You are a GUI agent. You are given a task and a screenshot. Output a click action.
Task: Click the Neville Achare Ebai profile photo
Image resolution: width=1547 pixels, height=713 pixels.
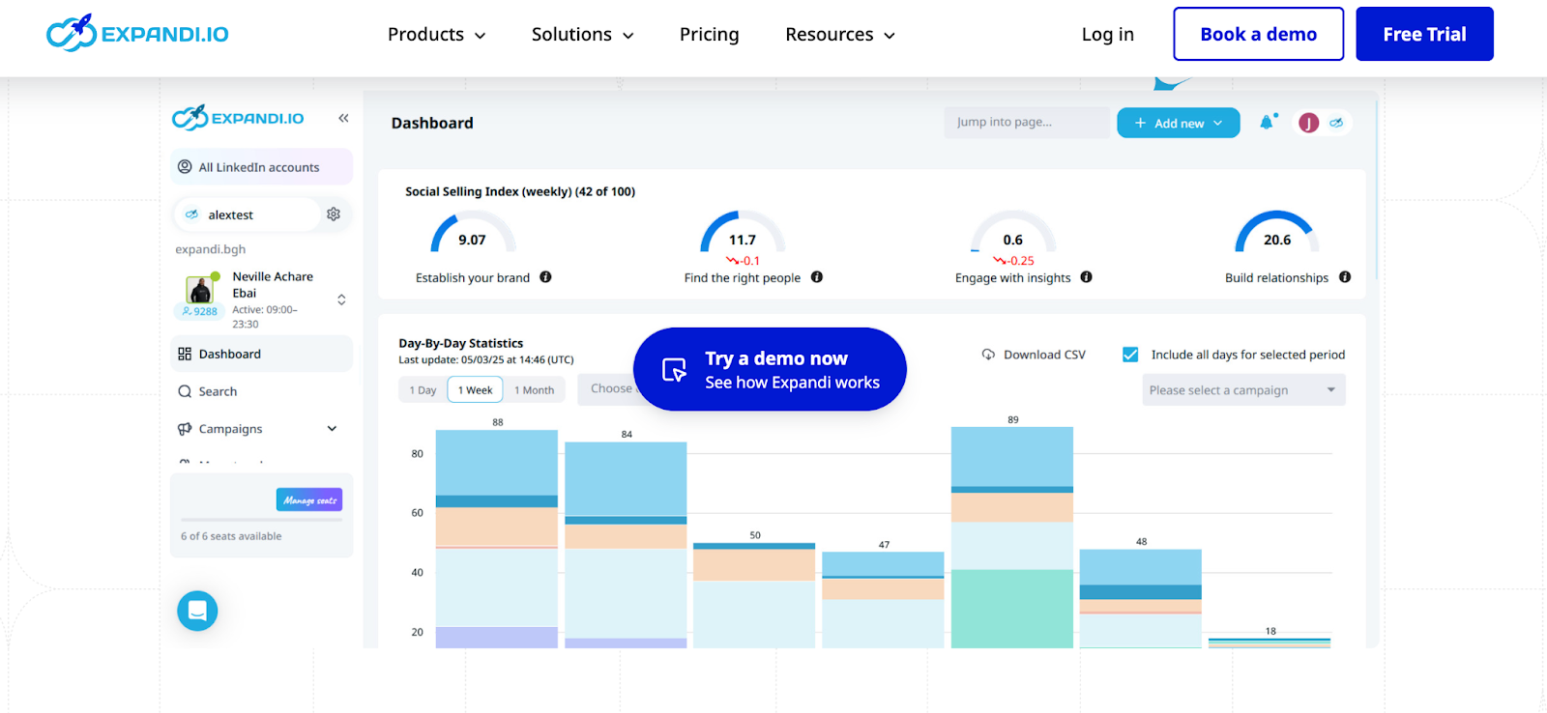(200, 290)
